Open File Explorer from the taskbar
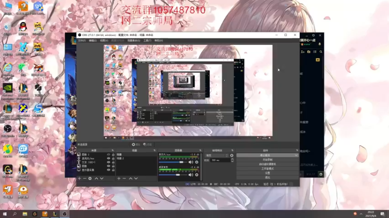This screenshot has width=389, height=218. click(25, 214)
